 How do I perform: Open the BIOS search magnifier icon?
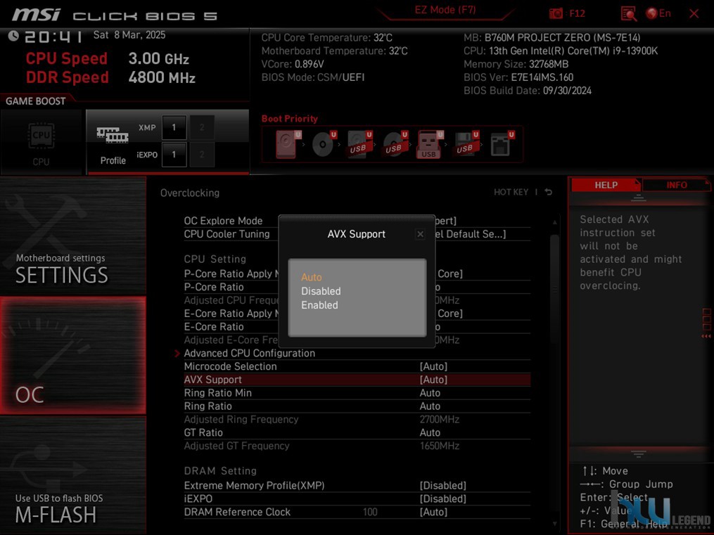(x=628, y=13)
